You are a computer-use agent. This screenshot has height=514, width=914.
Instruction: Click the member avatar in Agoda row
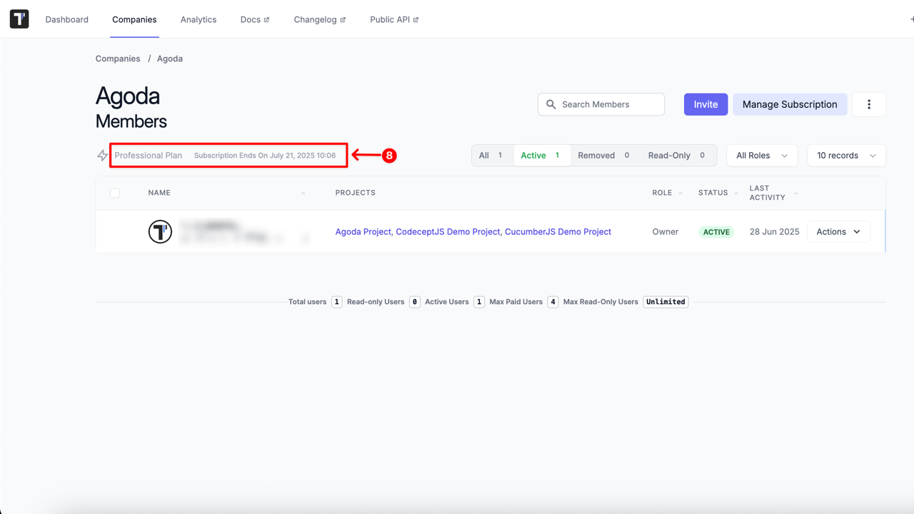coord(160,232)
